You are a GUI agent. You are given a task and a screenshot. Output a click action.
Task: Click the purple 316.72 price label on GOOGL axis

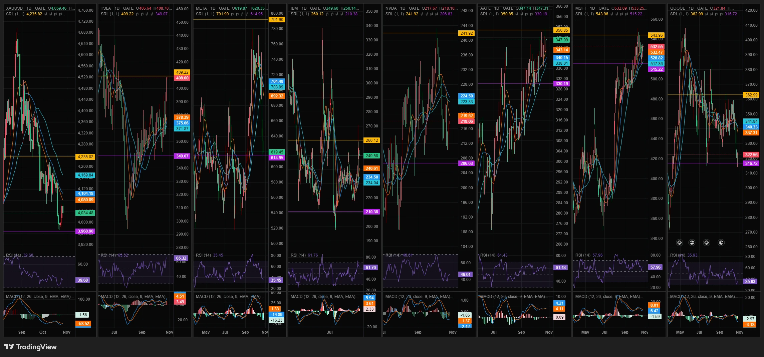(751, 163)
